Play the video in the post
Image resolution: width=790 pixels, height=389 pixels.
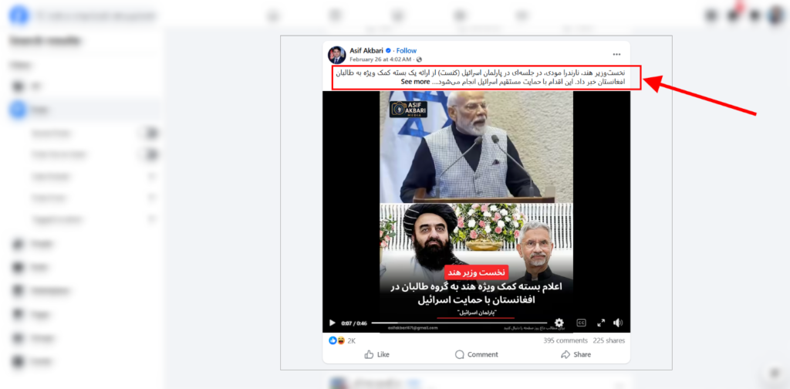coord(332,323)
